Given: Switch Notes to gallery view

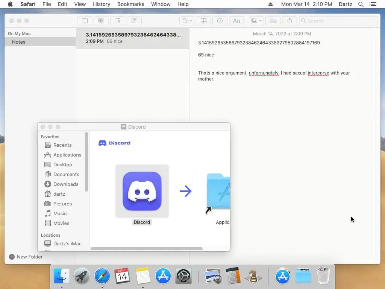Looking at the screenshot, I should pyautogui.click(x=101, y=21).
